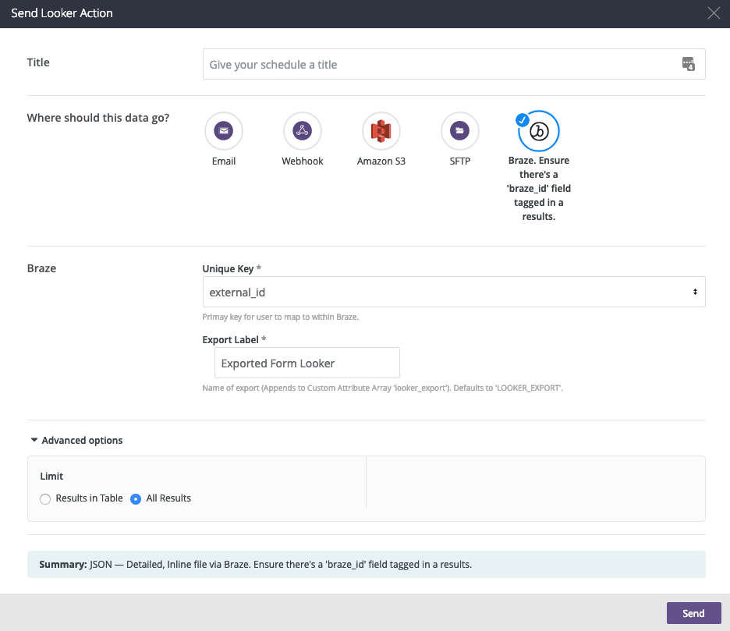730x631 pixels.
Task: Select the All Results radio button
Action: click(x=136, y=498)
